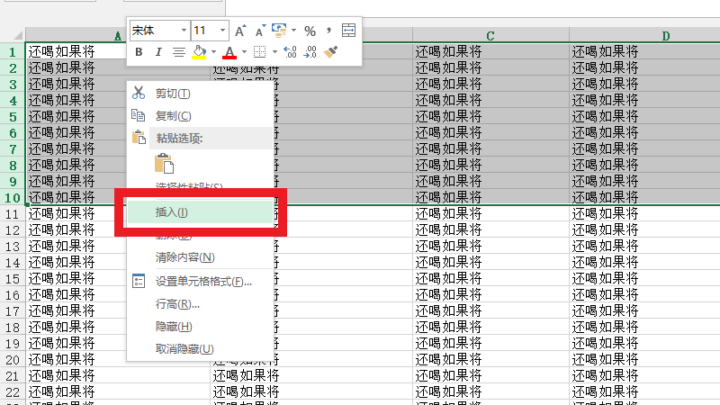Image resolution: width=720 pixels, height=405 pixels.
Task: Toggle center alignment in mini toolbar
Action: coord(178,52)
